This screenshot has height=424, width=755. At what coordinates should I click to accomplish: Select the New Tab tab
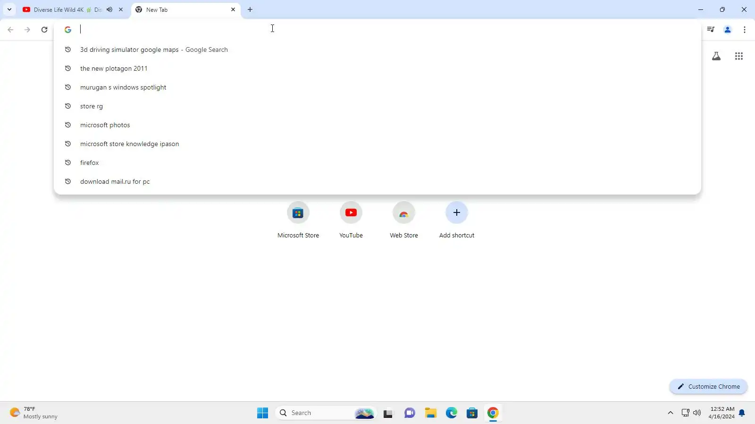[186, 9]
